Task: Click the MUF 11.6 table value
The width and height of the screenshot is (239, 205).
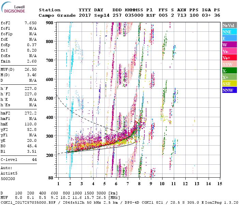Action: pyautogui.click(x=77, y=198)
